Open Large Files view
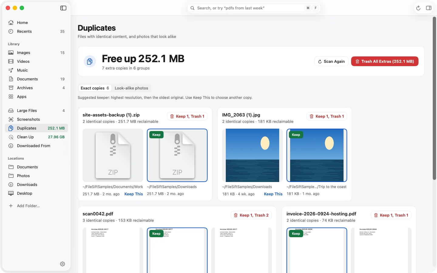This screenshot has width=437, height=273. tap(36, 110)
